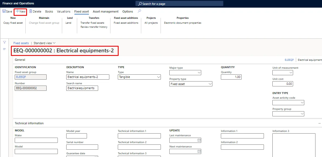Collapse the Technical information section
This screenshot has width=322, height=157.
[29, 123]
